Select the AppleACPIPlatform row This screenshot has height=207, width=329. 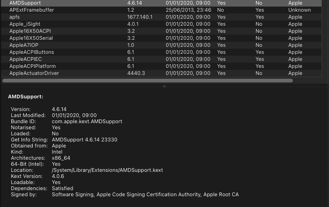point(161,66)
